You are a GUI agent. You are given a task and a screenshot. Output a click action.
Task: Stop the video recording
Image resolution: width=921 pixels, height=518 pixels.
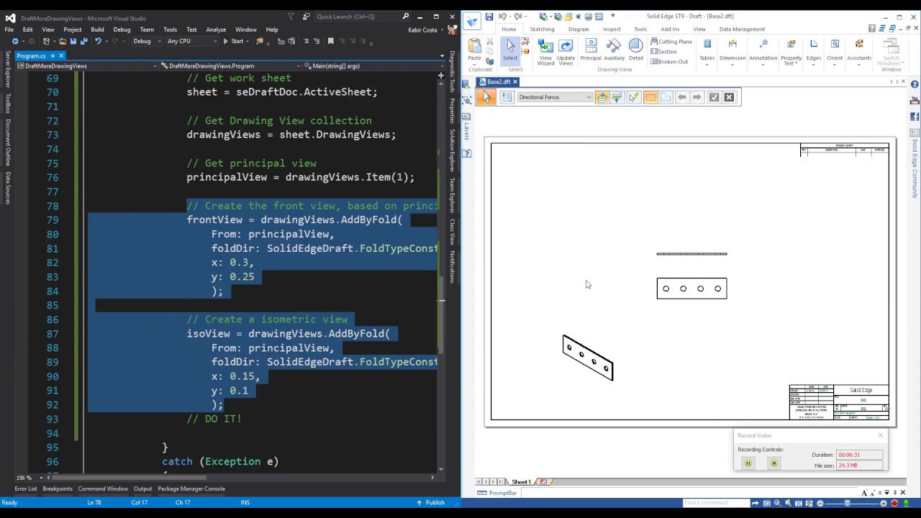pos(774,463)
